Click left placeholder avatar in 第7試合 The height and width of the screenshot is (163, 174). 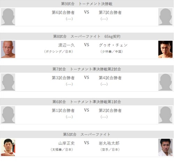(x=8, y=82)
